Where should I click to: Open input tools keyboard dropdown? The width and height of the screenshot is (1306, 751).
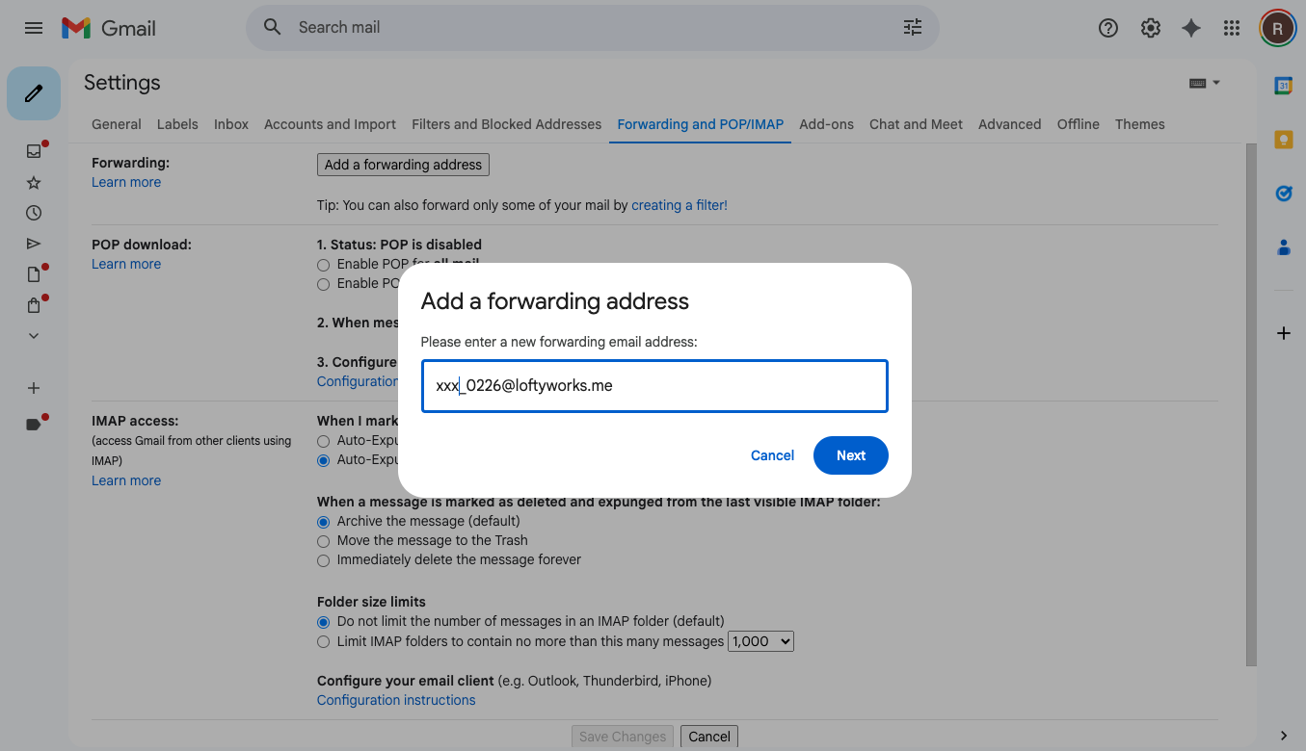[x=1204, y=83]
